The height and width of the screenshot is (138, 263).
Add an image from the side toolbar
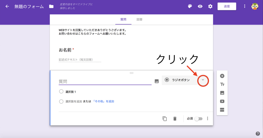pyautogui.click(x=222, y=93)
